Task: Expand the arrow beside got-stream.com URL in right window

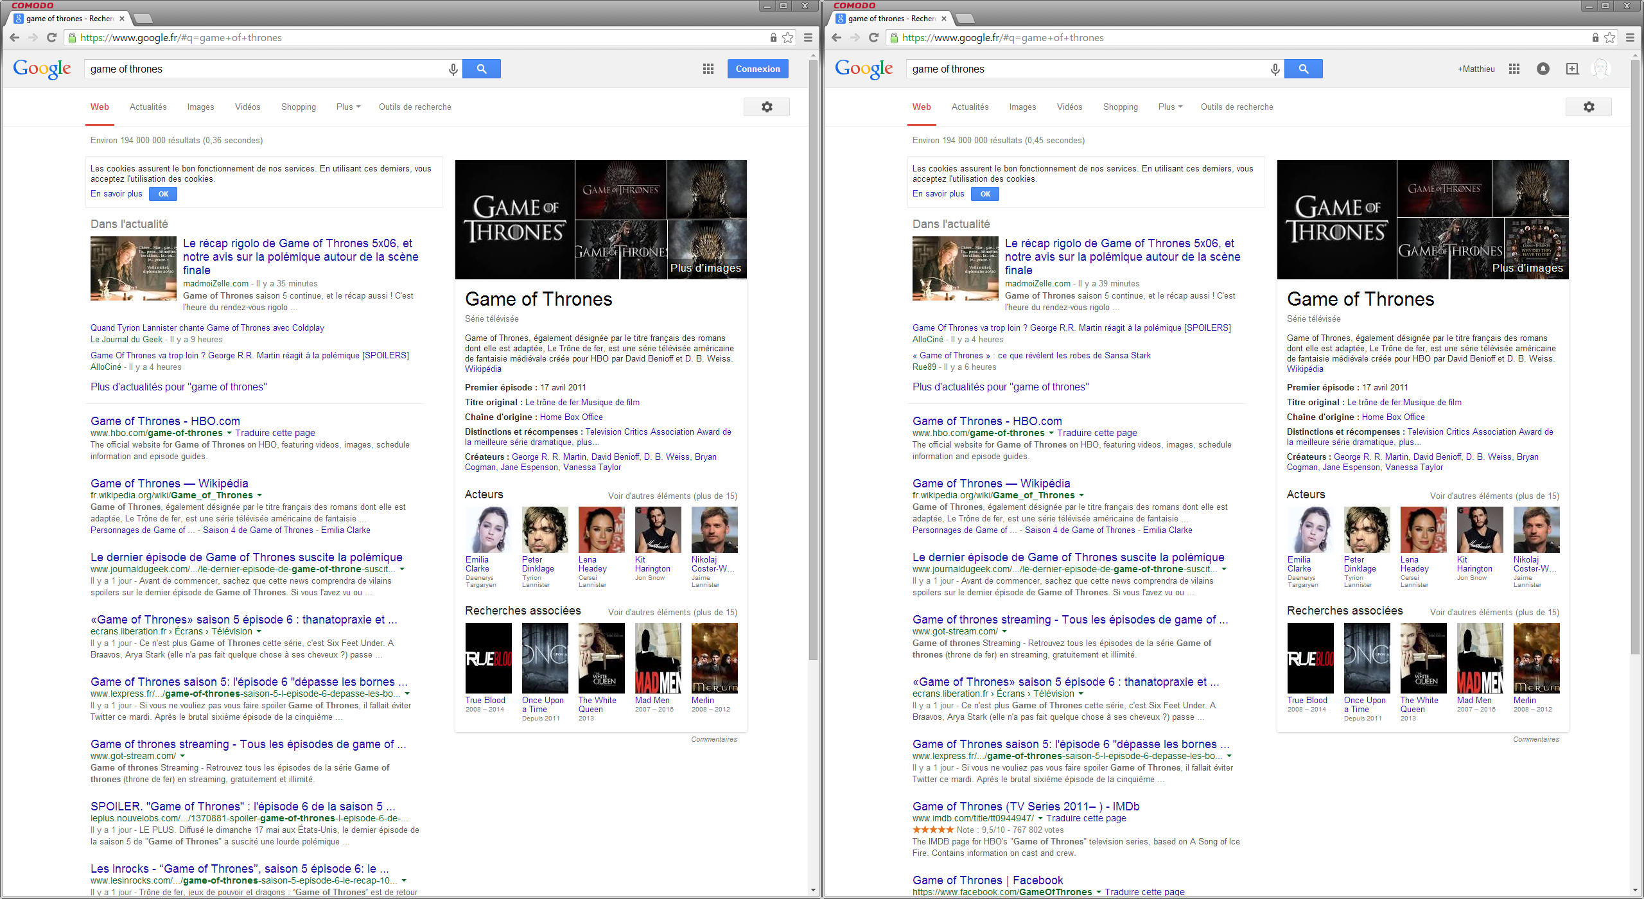Action: (x=1004, y=631)
